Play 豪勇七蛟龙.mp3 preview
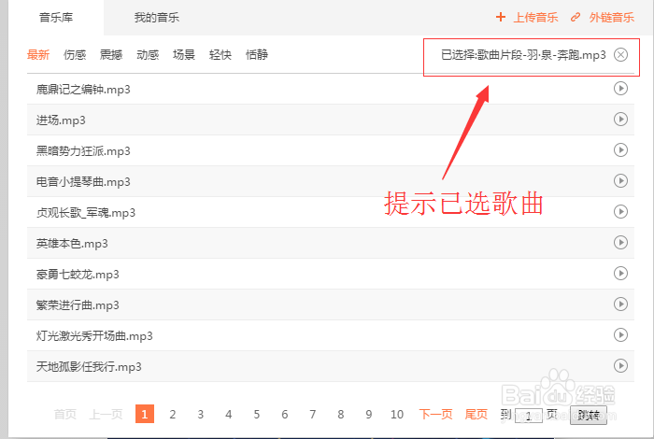This screenshot has height=439, width=654. pos(620,274)
